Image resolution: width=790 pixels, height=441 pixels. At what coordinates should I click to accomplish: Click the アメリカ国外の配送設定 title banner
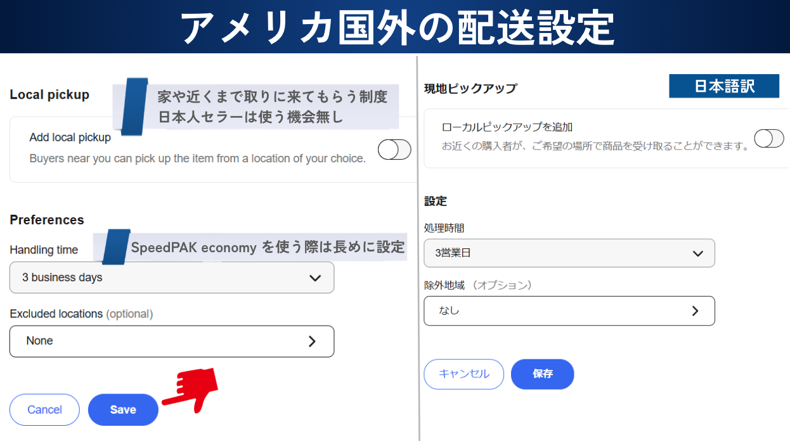(x=395, y=27)
